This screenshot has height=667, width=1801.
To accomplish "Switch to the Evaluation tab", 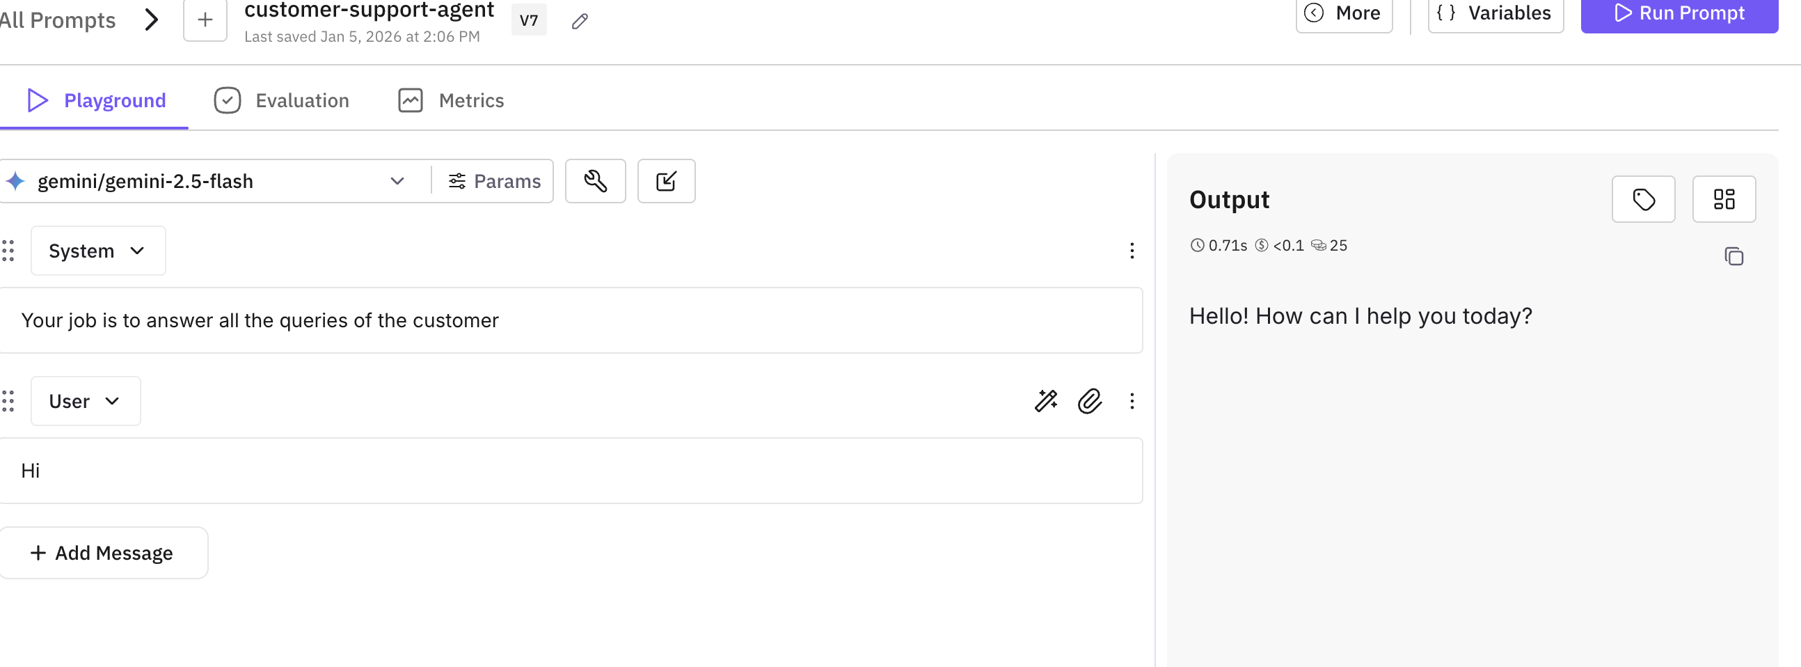I will [282, 101].
